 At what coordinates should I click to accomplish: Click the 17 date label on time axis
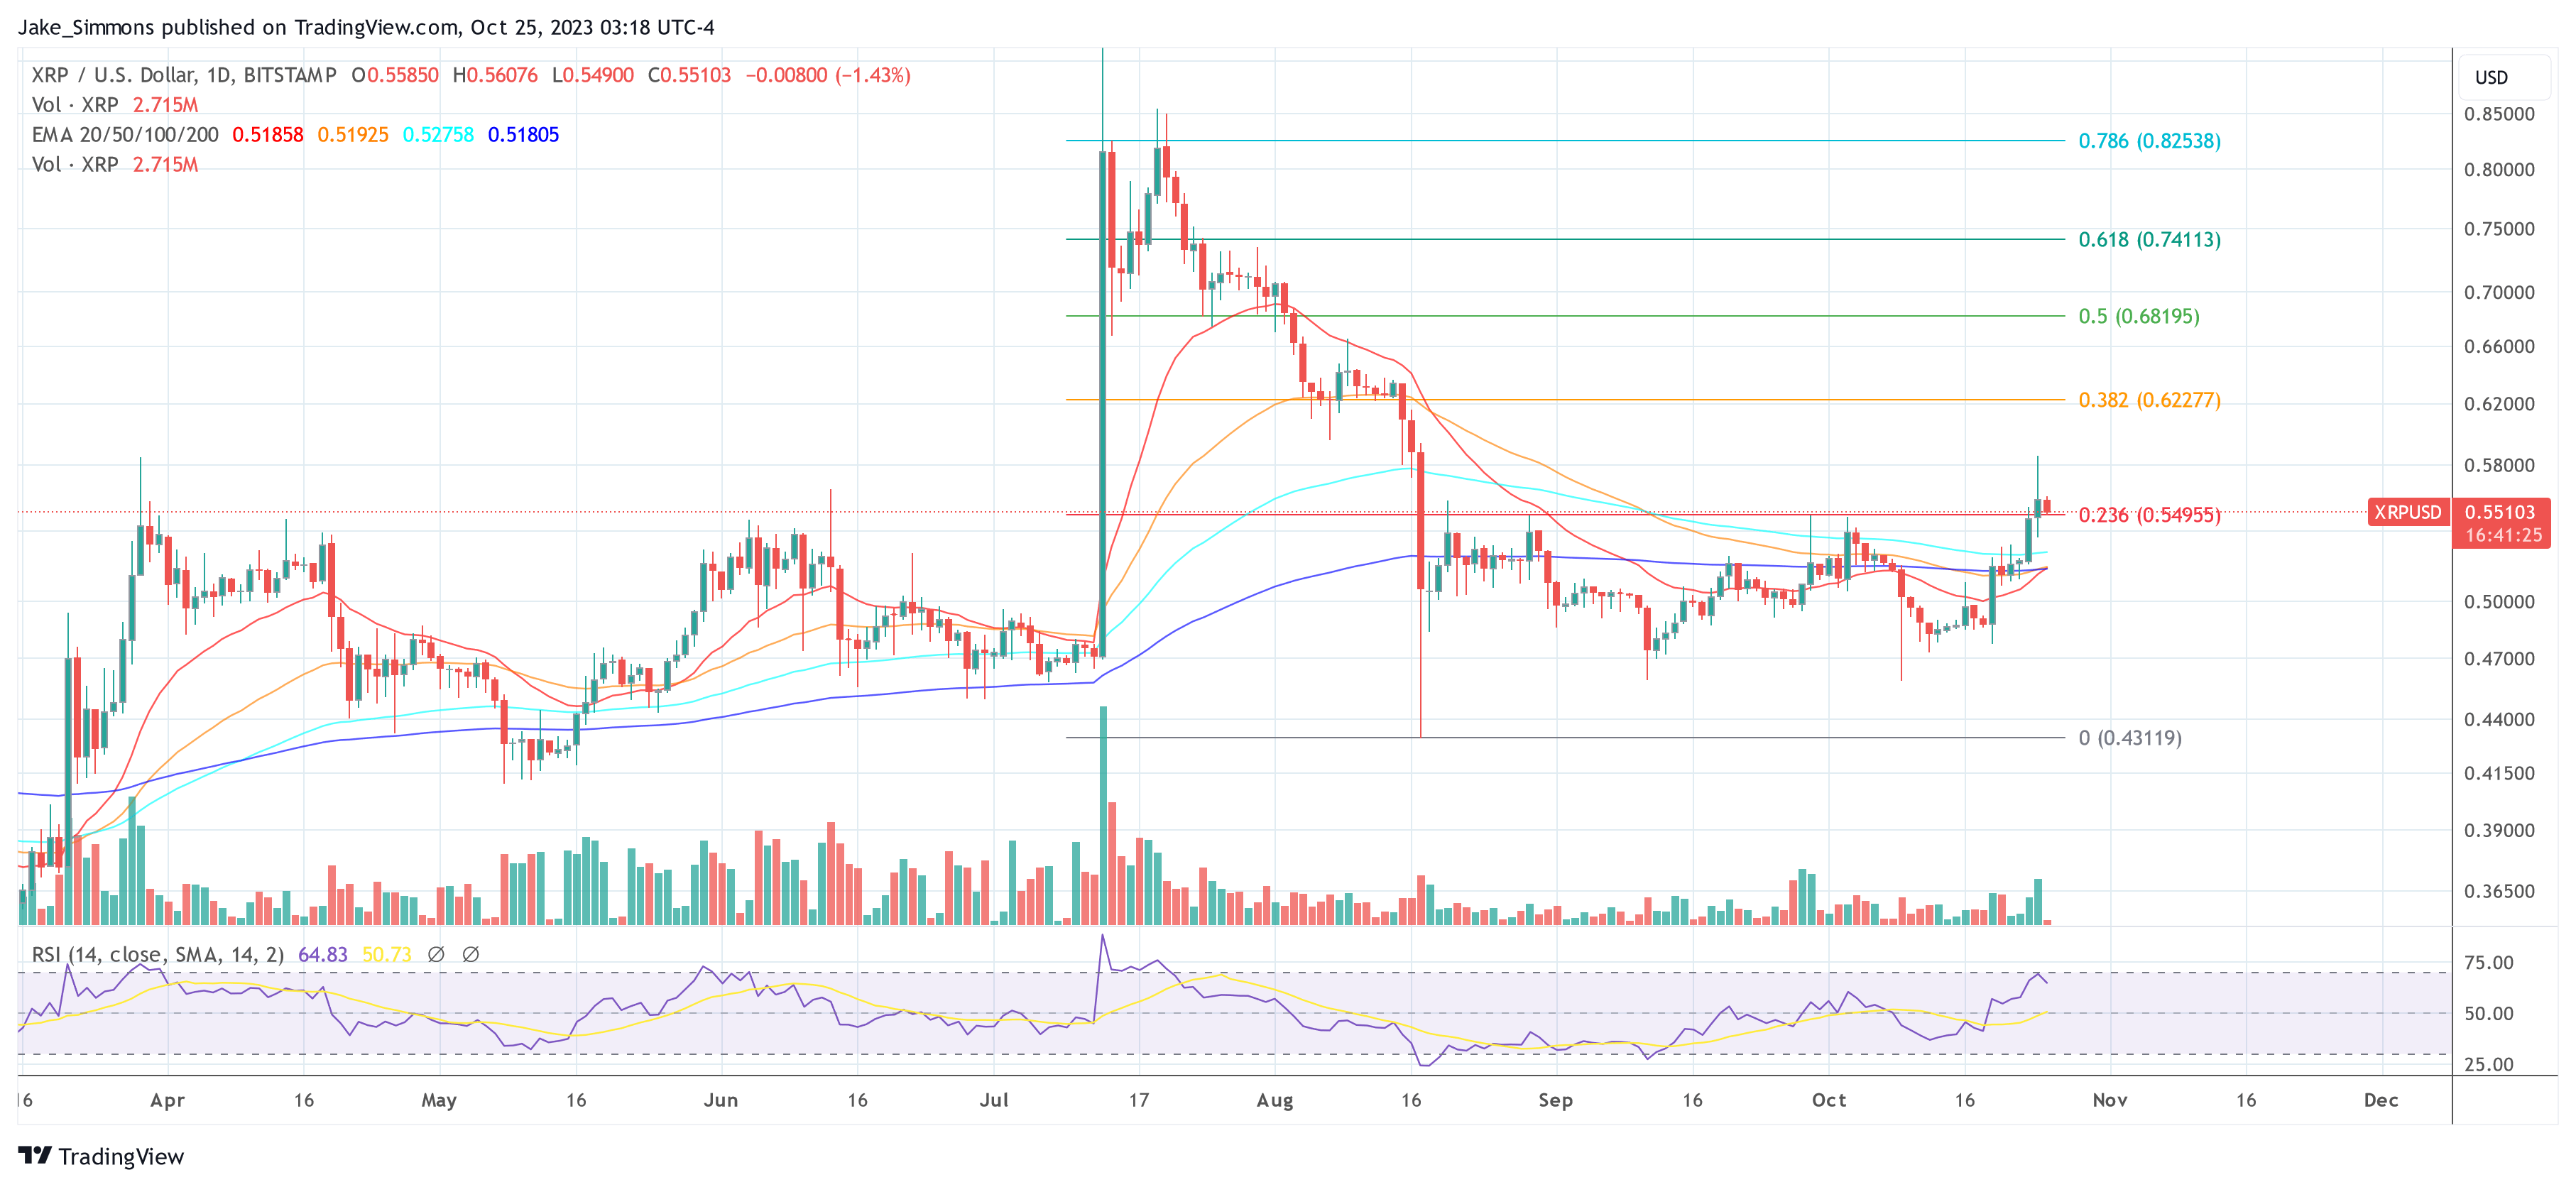click(x=1139, y=1100)
